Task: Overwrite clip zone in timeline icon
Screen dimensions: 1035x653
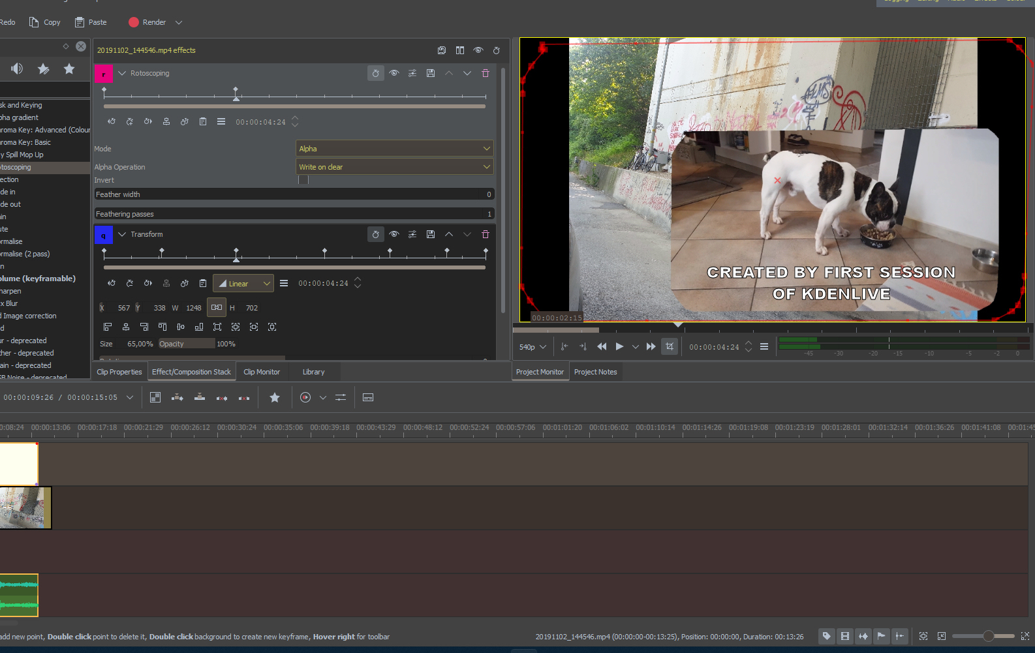Action: pos(200,397)
